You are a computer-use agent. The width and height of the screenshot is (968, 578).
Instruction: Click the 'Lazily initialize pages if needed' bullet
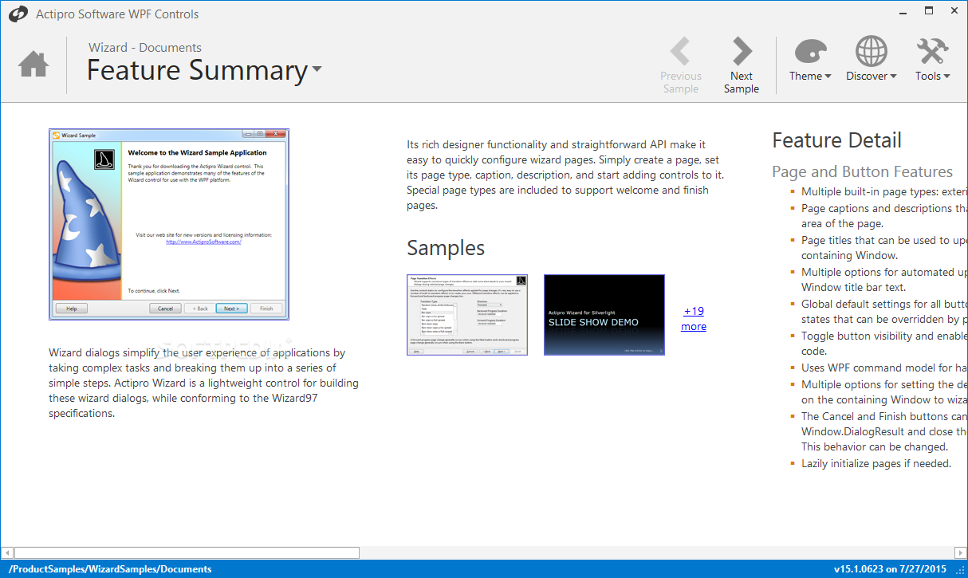(x=876, y=463)
